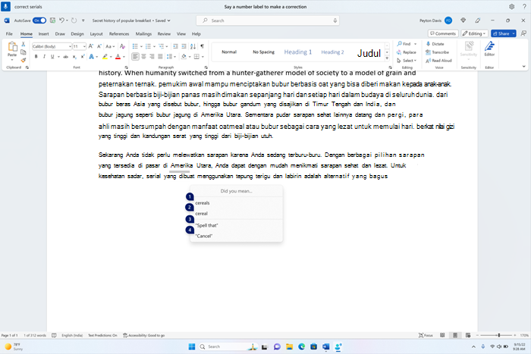
Task: Decrease paragraph indent
Action: [x=175, y=46]
